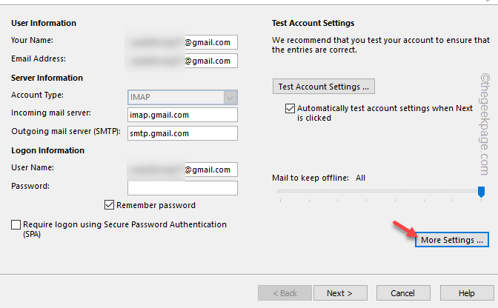498x308 pixels.
Task: Click the Your Name input field
Action: point(182,41)
